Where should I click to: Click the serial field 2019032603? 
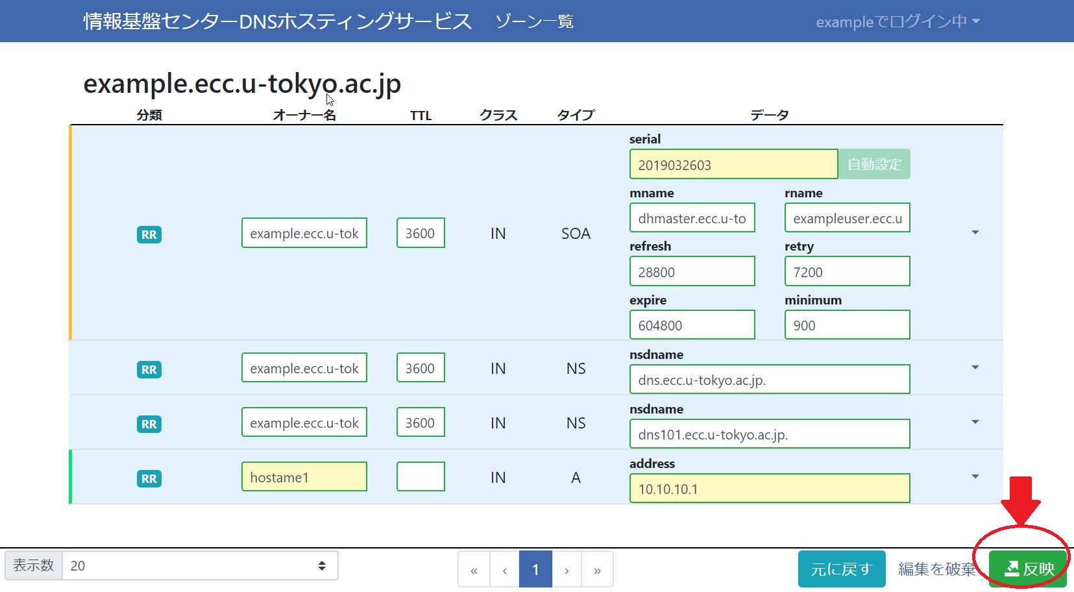[x=733, y=164]
